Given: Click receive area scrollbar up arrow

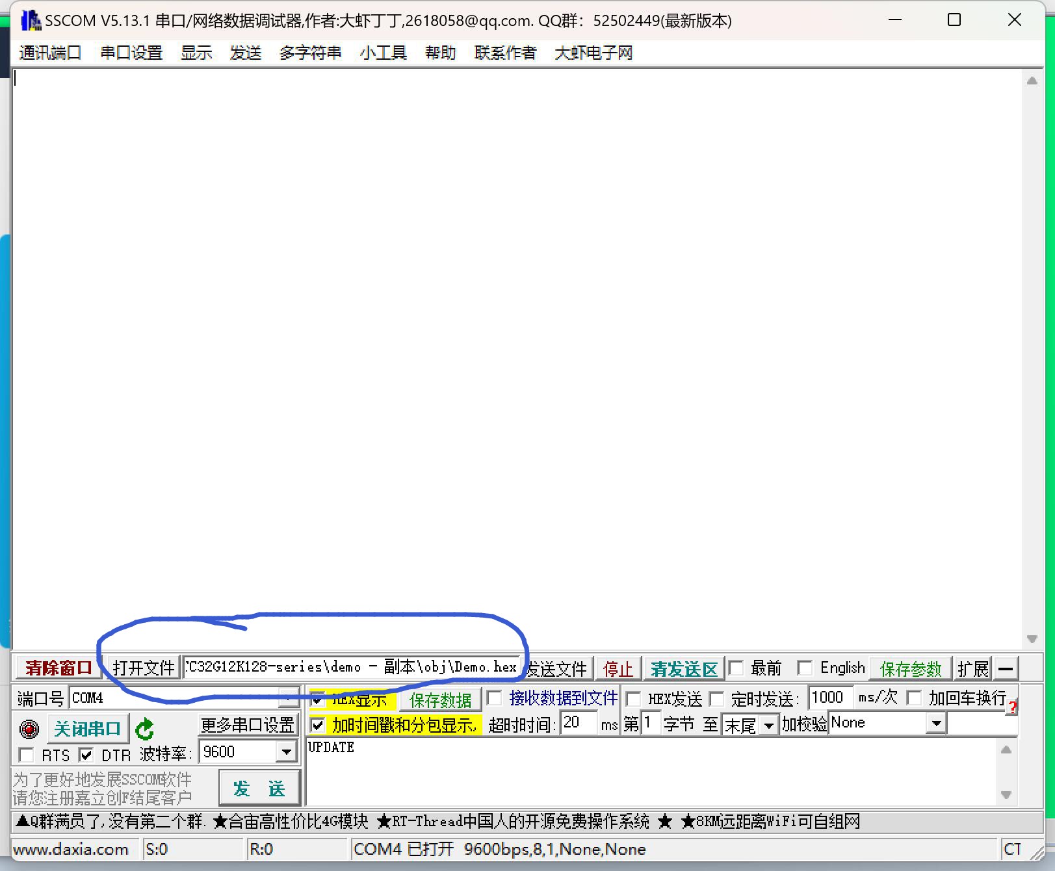Looking at the screenshot, I should 1032,81.
